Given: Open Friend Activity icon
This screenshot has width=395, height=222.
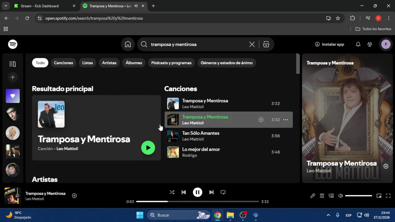Looking at the screenshot, I should tap(370, 44).
